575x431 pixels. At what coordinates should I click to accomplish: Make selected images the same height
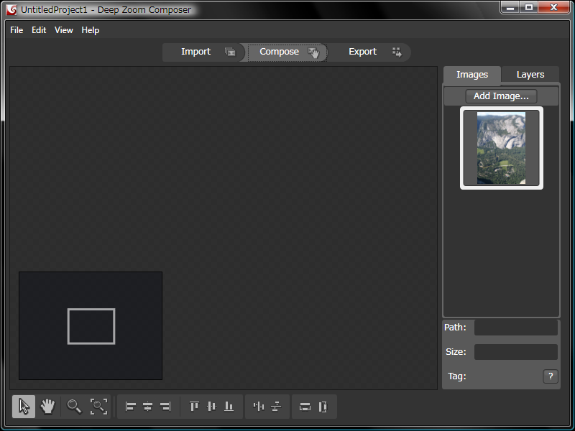coord(323,407)
